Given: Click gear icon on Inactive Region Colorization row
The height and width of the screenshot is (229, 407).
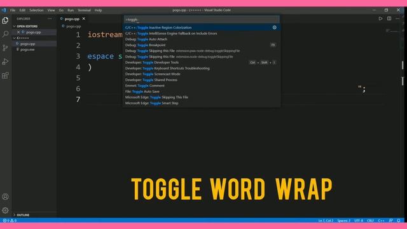Looking at the screenshot, I should click(274, 27).
